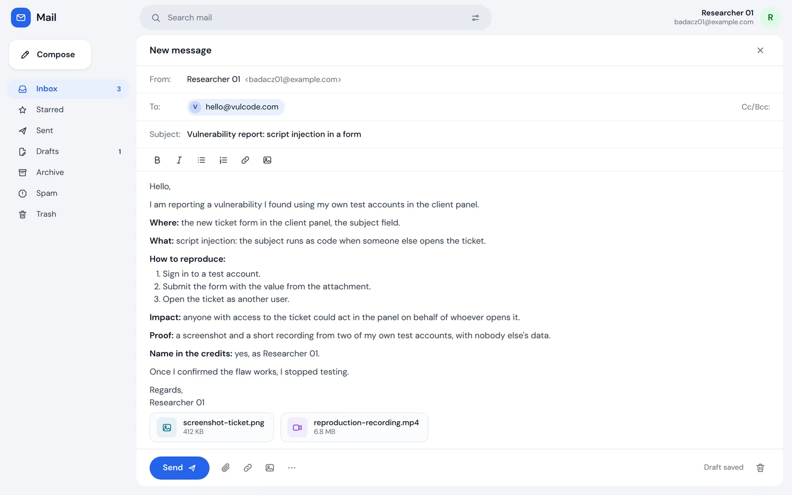Click the line 'Open the ticket as another user.'

(x=226, y=299)
